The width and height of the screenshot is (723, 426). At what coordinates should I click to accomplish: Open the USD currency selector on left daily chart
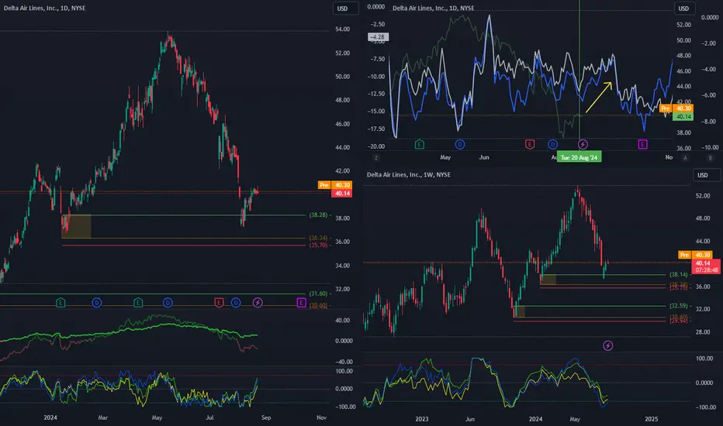click(345, 9)
